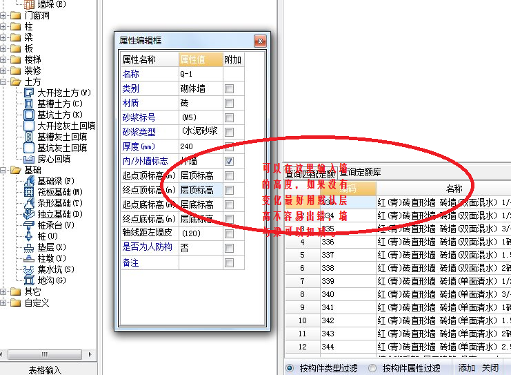
Task: Click the 楼梯 folder icon
Action: (x=15, y=59)
